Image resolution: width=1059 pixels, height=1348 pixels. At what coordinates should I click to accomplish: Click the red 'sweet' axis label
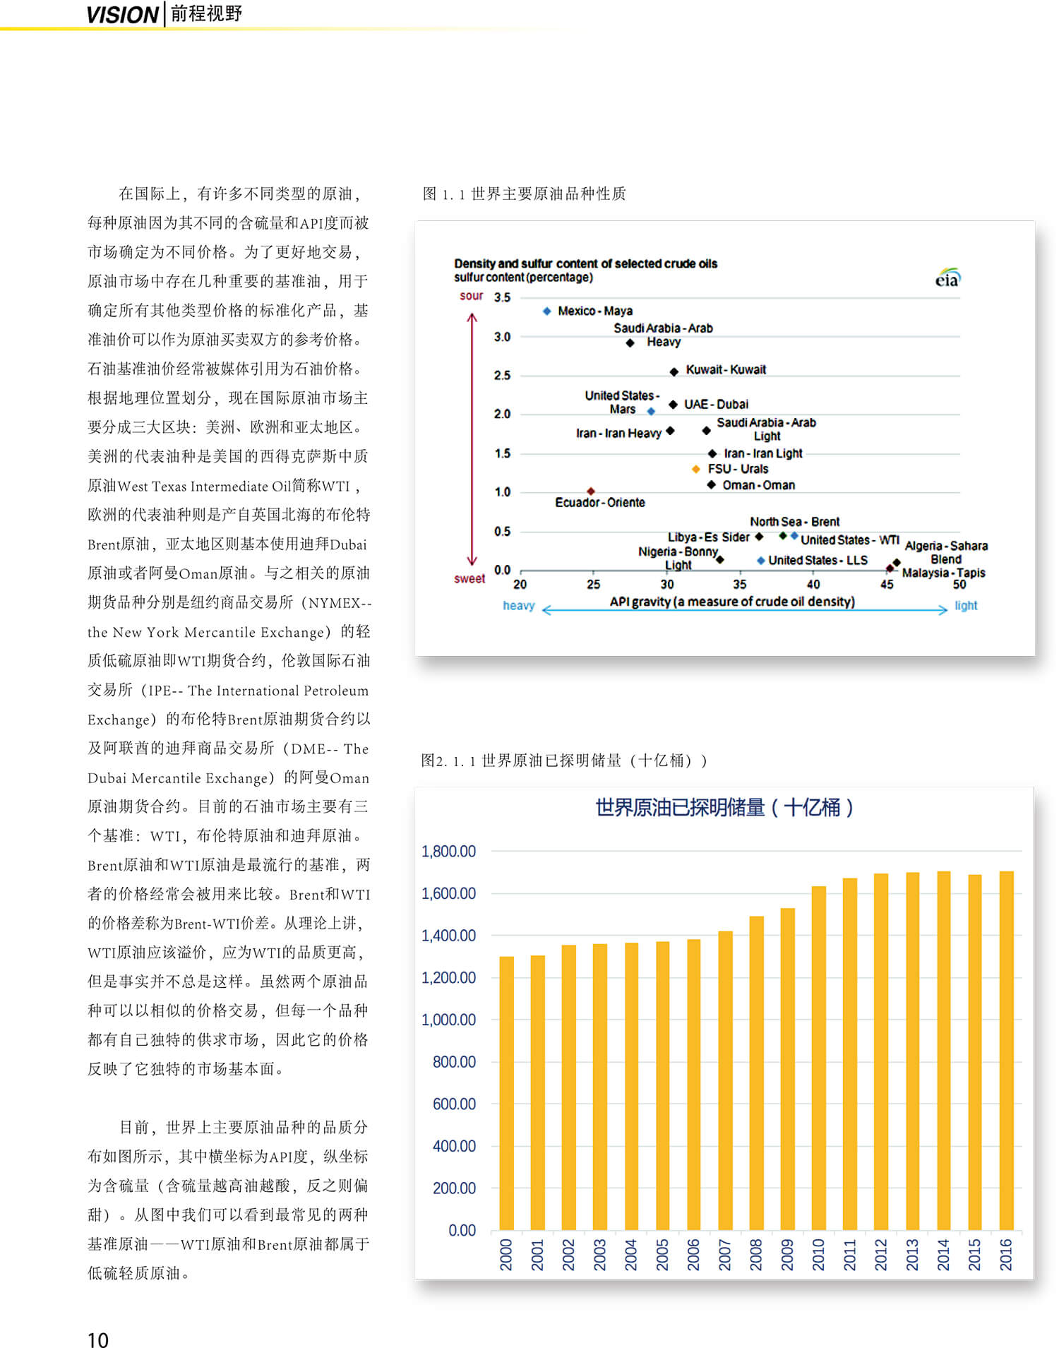click(469, 579)
